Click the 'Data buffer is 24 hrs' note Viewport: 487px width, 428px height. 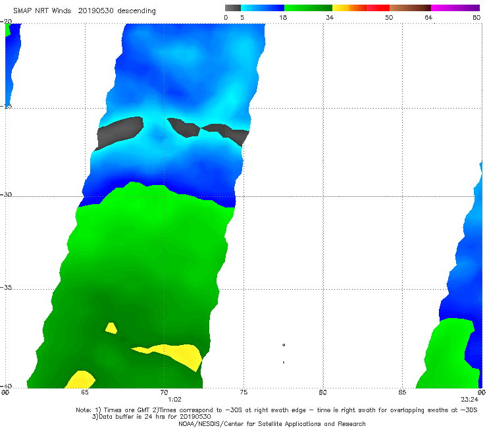(x=151, y=417)
